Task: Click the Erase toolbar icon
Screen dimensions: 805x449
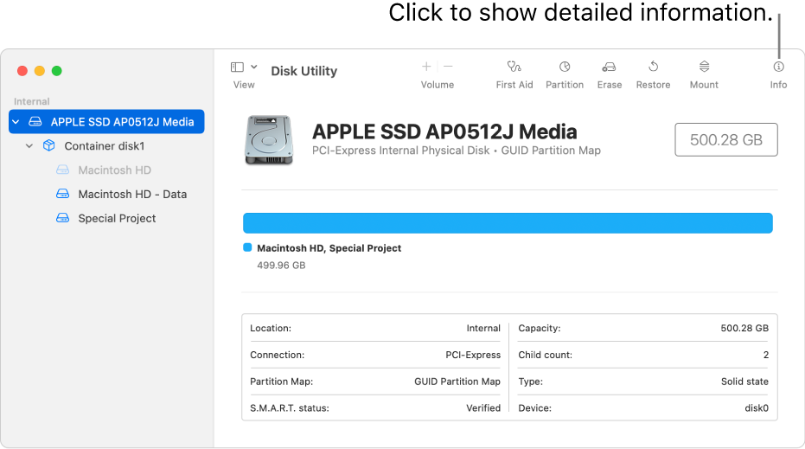Action: point(609,67)
